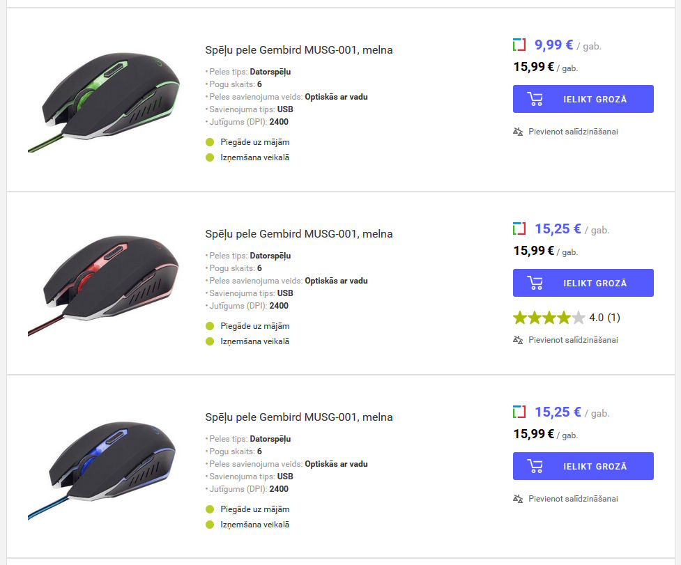Click the loyalty price icon on the blue mouse listing
Screen dimensions: 681x565
pyautogui.click(x=519, y=412)
